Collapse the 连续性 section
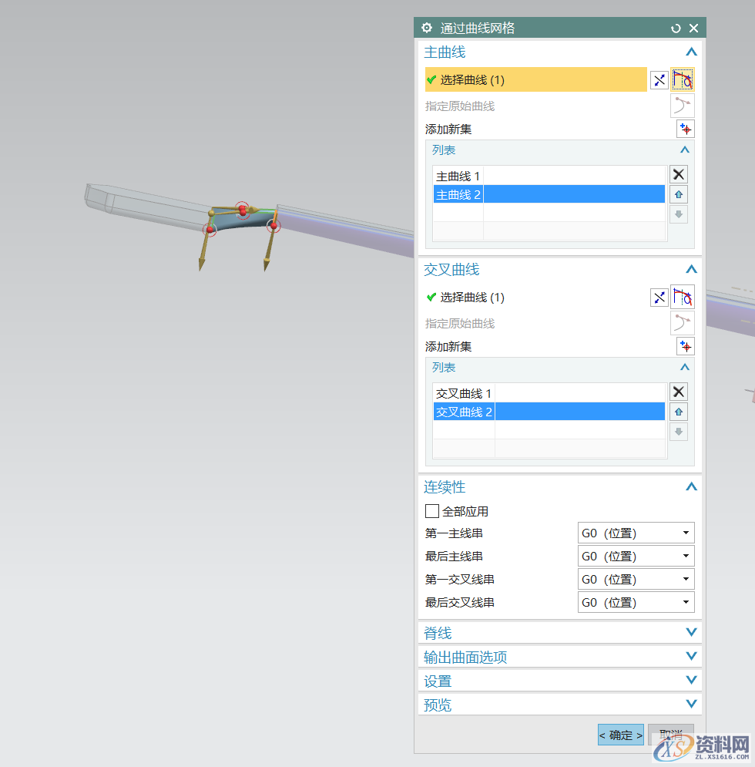755x767 pixels. 691,486
